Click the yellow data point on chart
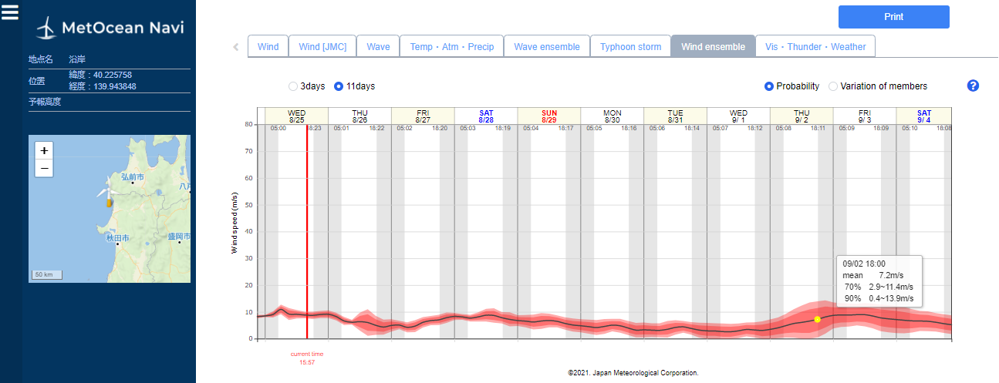 [x=817, y=319]
